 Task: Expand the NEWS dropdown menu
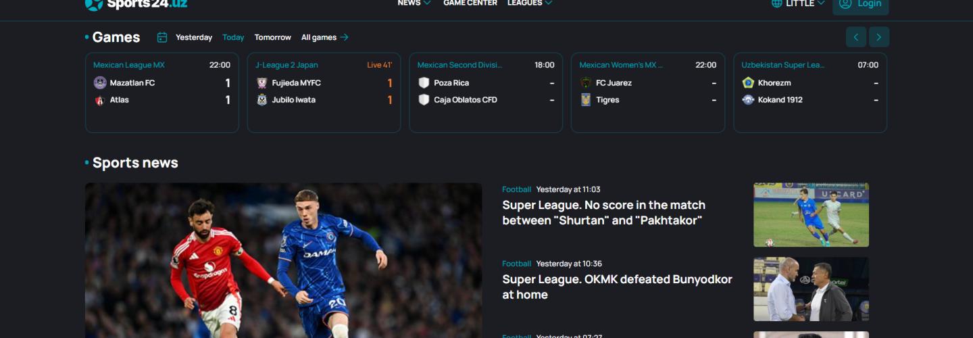(414, 3)
